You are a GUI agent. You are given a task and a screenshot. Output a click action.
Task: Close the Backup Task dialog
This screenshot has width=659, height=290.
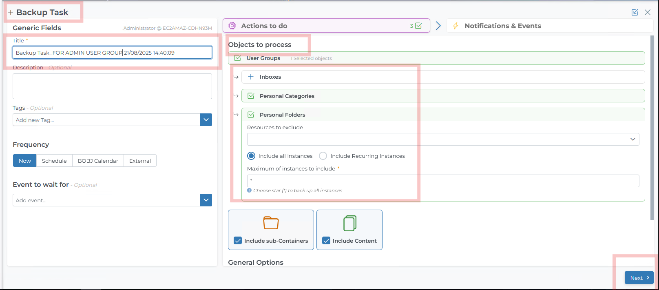click(x=648, y=12)
